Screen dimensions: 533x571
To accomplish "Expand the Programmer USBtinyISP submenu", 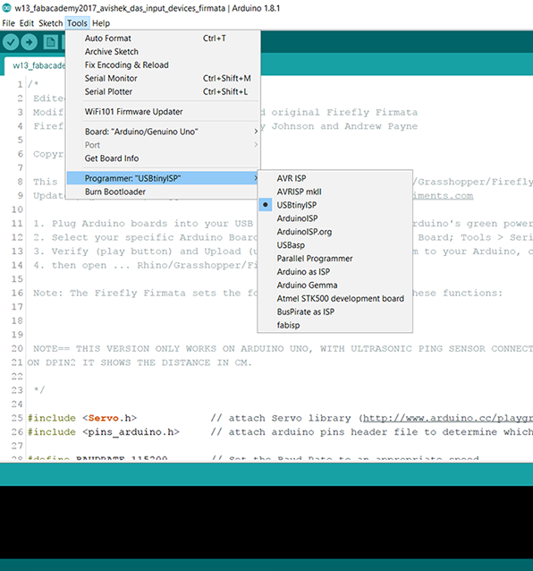I will click(x=163, y=178).
